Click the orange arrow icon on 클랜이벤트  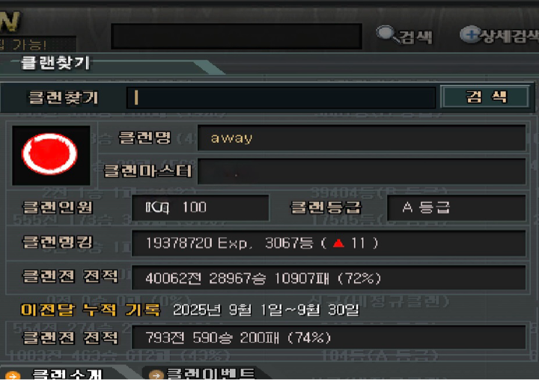click(x=156, y=375)
